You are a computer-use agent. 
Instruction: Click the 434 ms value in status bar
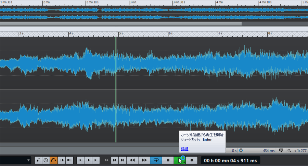[269, 151]
